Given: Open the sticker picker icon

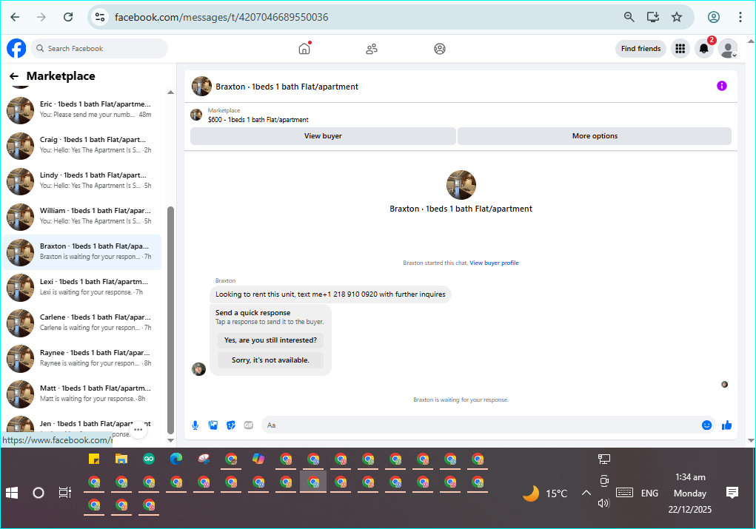Looking at the screenshot, I should (x=231, y=425).
